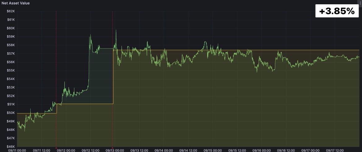Click the 09/15 12:00 time label
Viewport: 362px width, 152px height.
tap(237, 150)
